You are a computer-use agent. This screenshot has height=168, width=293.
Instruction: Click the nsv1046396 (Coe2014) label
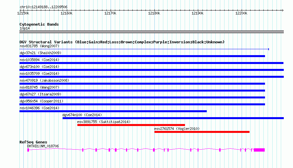point(40,108)
